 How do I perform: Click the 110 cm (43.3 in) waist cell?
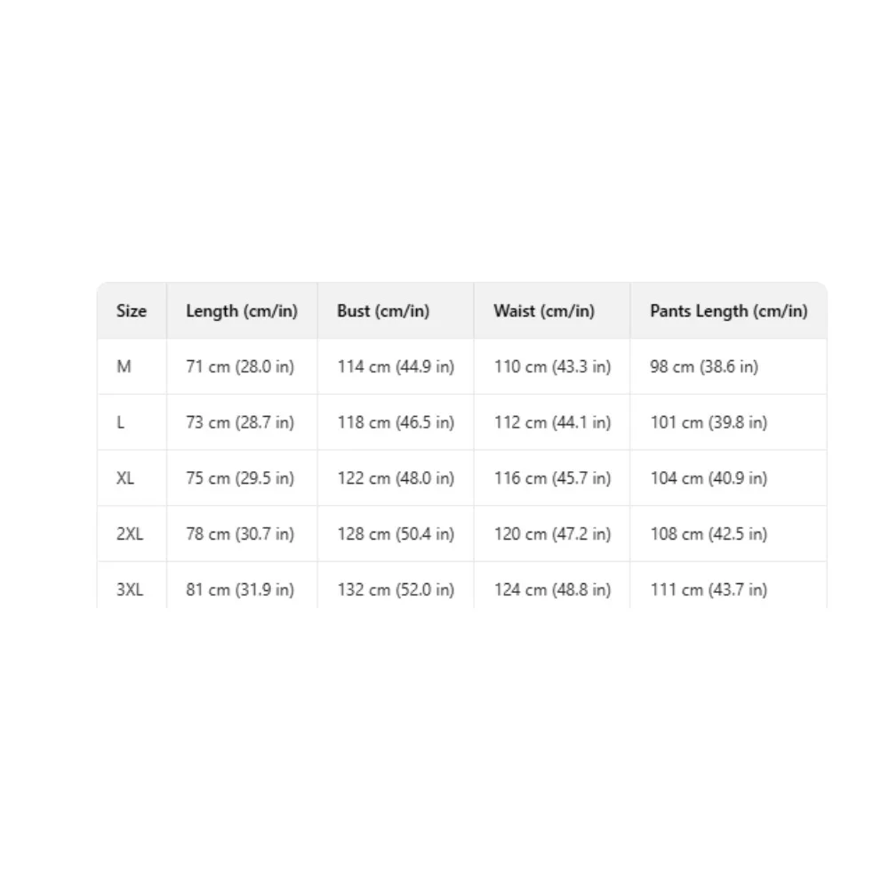[552, 367]
